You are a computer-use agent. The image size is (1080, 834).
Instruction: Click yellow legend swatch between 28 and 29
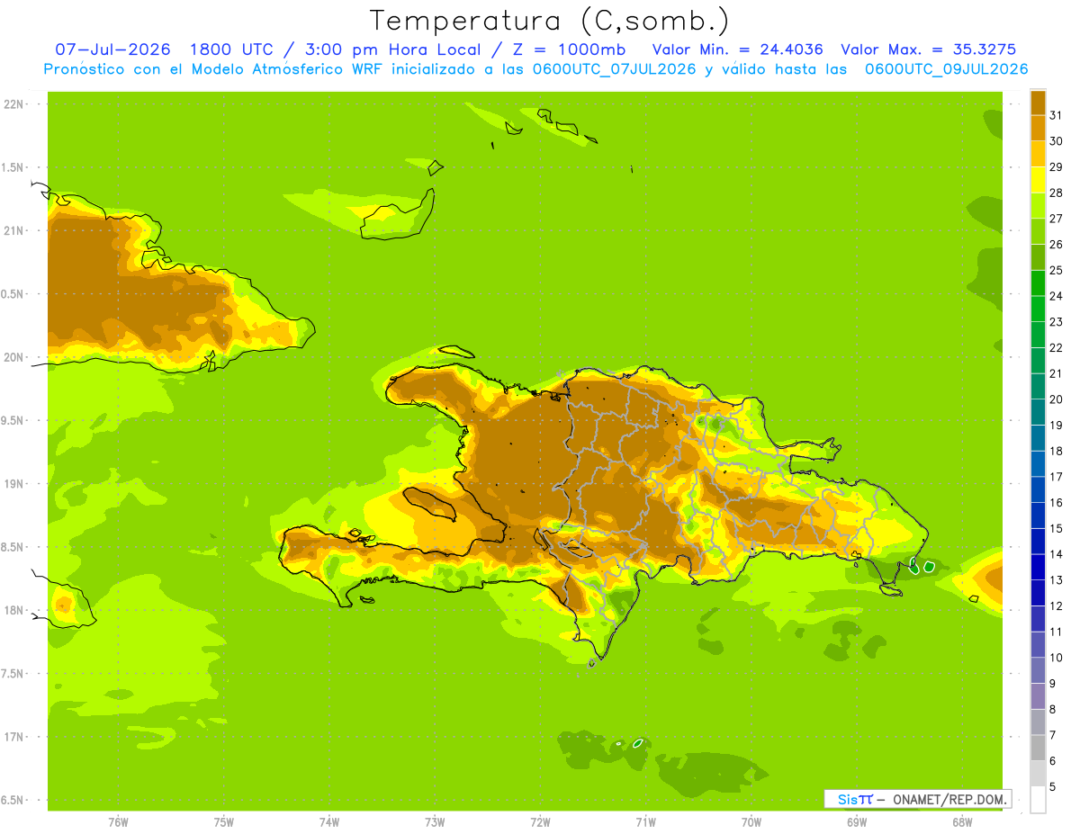[1038, 180]
